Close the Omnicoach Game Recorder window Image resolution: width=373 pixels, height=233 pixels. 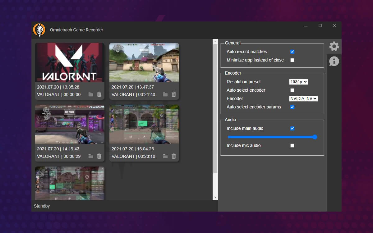(334, 25)
